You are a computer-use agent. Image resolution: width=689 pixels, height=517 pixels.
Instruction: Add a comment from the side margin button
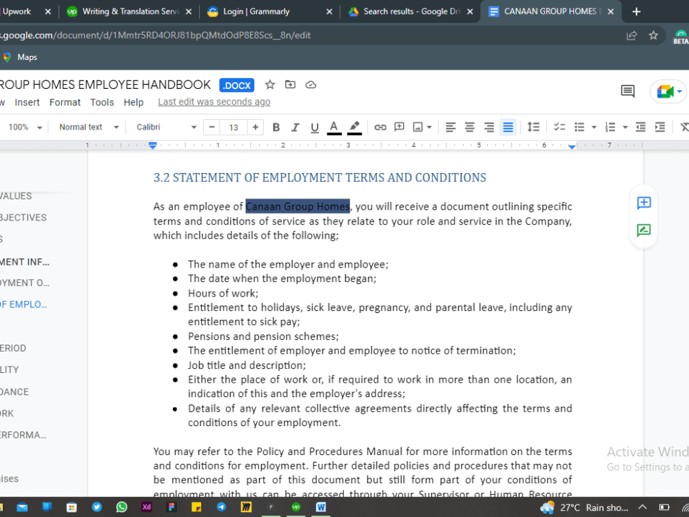[x=644, y=203]
